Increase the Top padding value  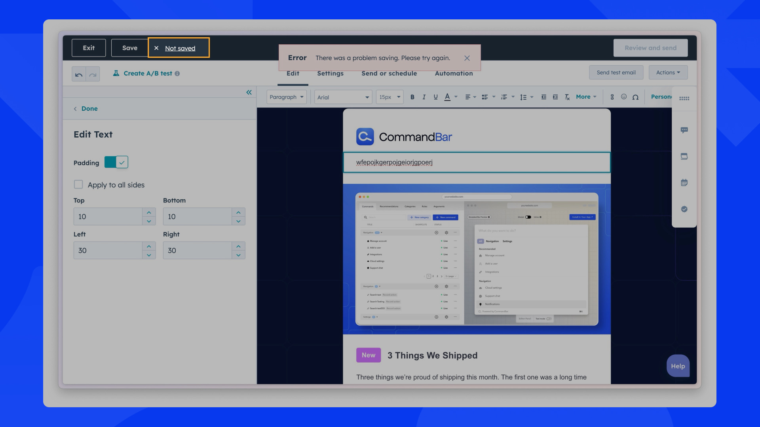click(x=149, y=212)
